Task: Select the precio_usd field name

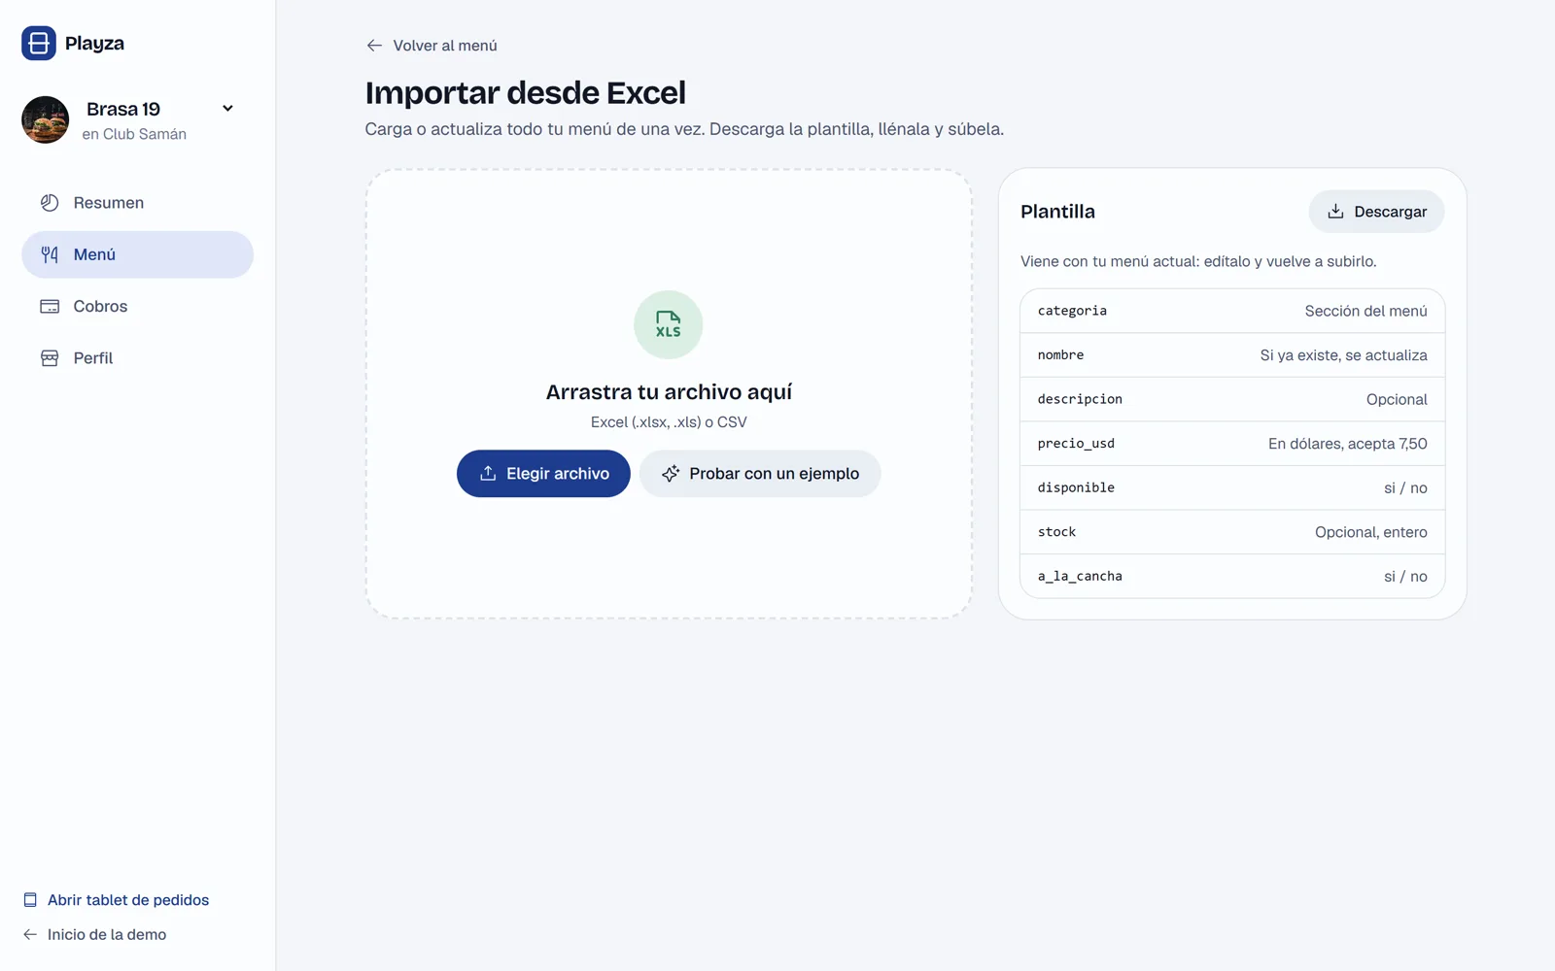Action: coord(1076,444)
